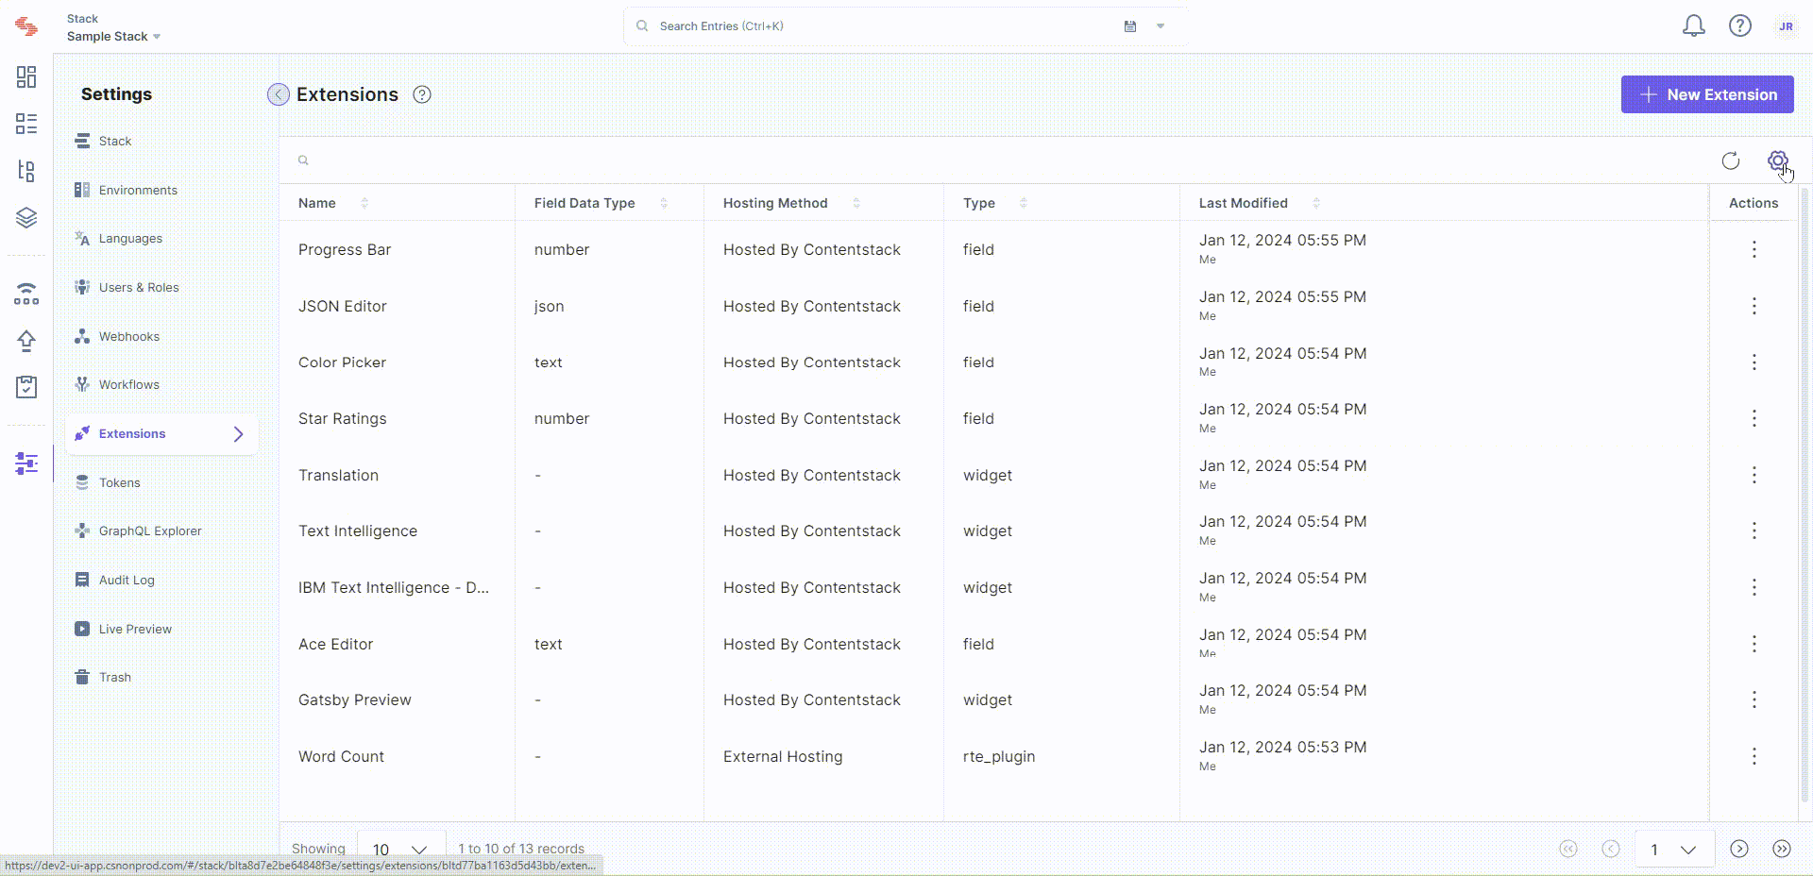Open the Entries list icon in left rail
1813x876 pixels.
coord(26,124)
